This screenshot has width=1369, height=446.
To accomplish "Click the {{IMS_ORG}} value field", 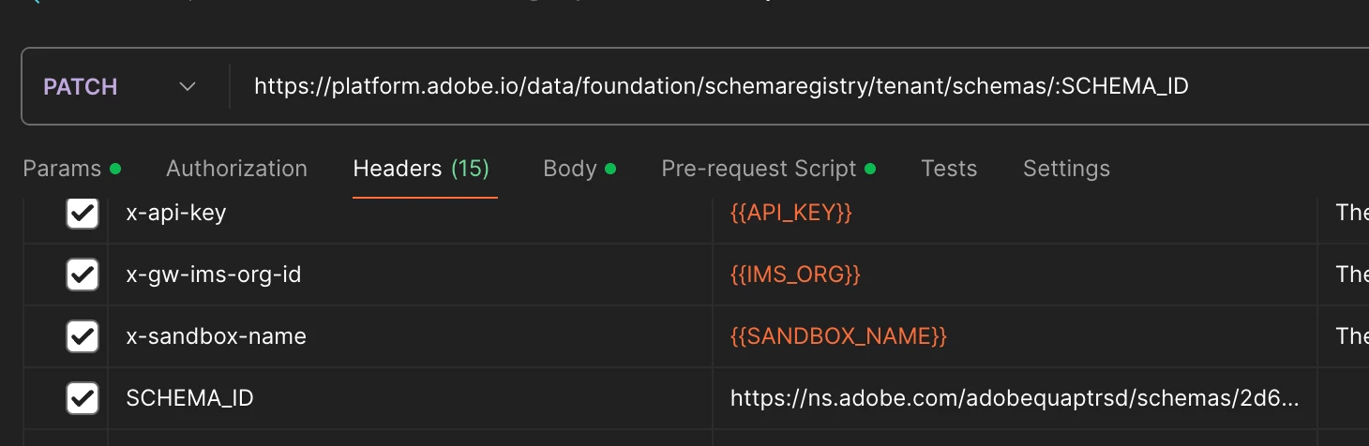I will point(795,275).
